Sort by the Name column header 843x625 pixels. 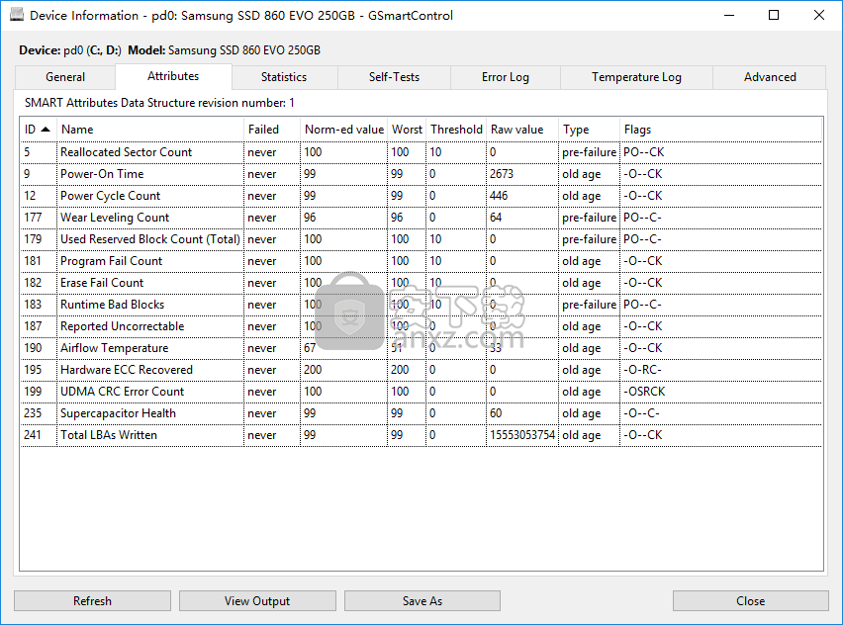[150, 129]
